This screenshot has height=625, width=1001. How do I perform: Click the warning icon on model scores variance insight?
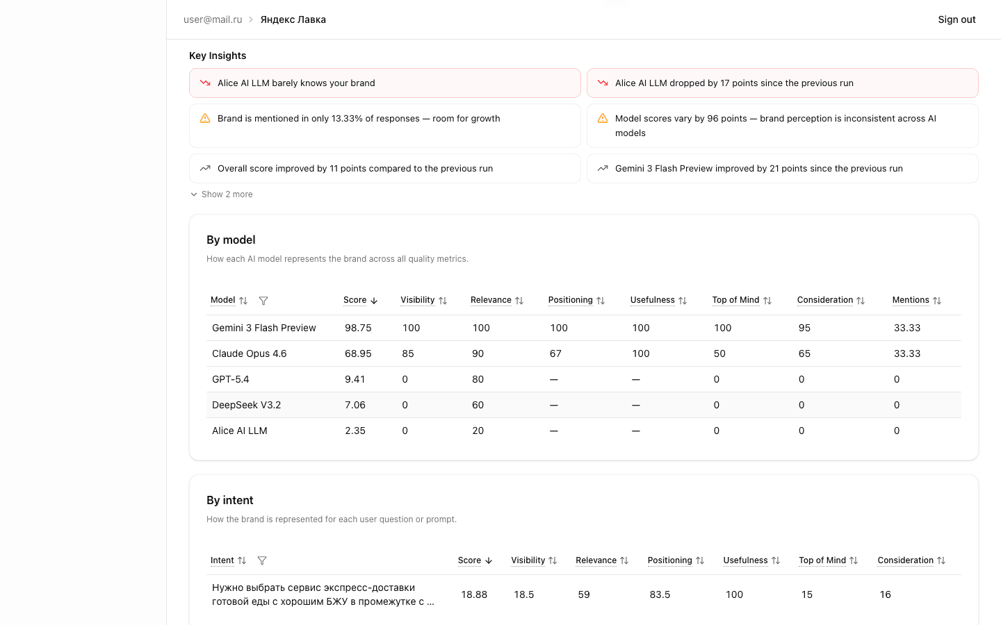[x=602, y=118]
